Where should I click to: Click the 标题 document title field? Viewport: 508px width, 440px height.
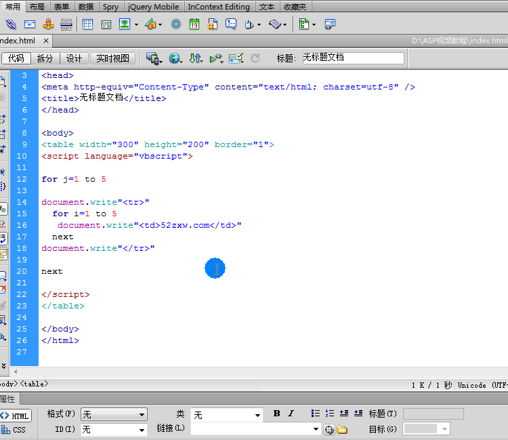(353, 58)
